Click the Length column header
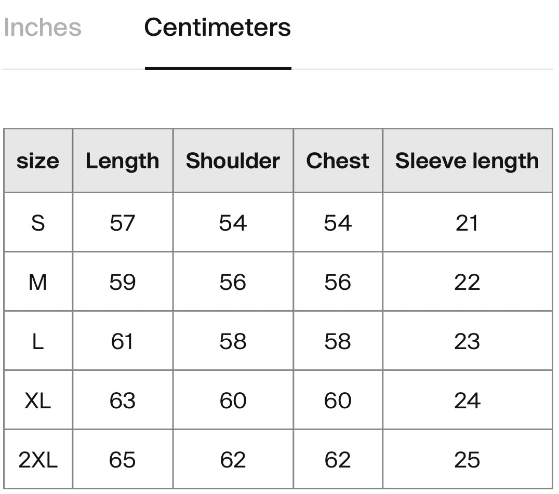Viewport: 559px width, 494px height. click(x=122, y=161)
